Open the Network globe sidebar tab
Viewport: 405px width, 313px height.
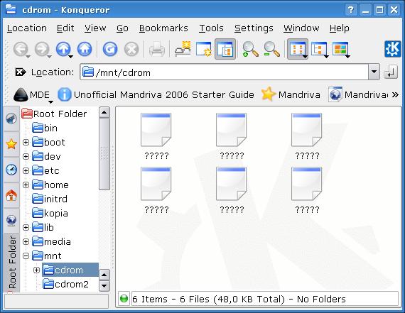coord(11,220)
